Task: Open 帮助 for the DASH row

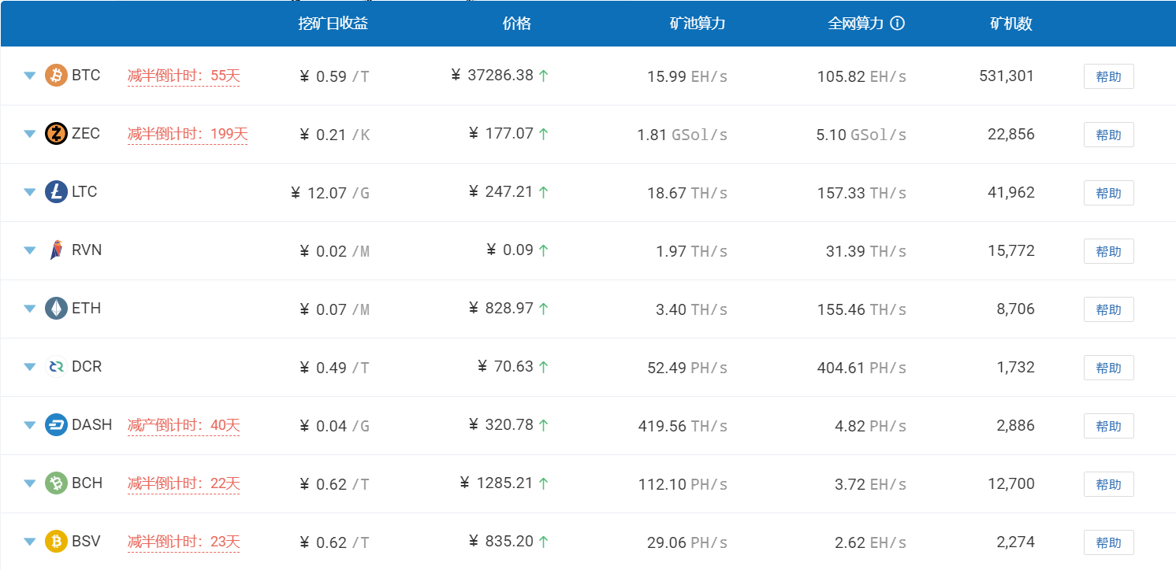Action: coord(1108,426)
